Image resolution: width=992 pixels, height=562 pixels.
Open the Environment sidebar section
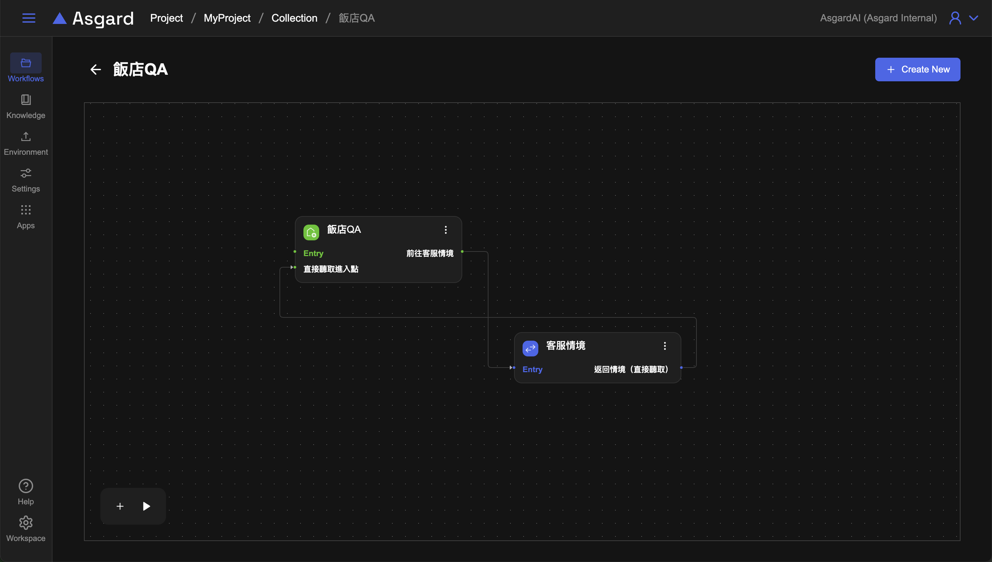(26, 143)
